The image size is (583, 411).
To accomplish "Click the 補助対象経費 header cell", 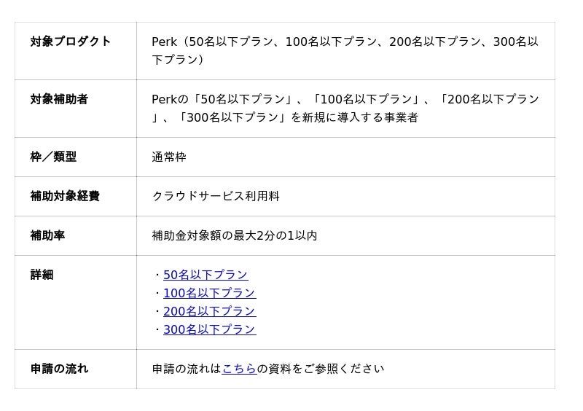I will point(65,196).
